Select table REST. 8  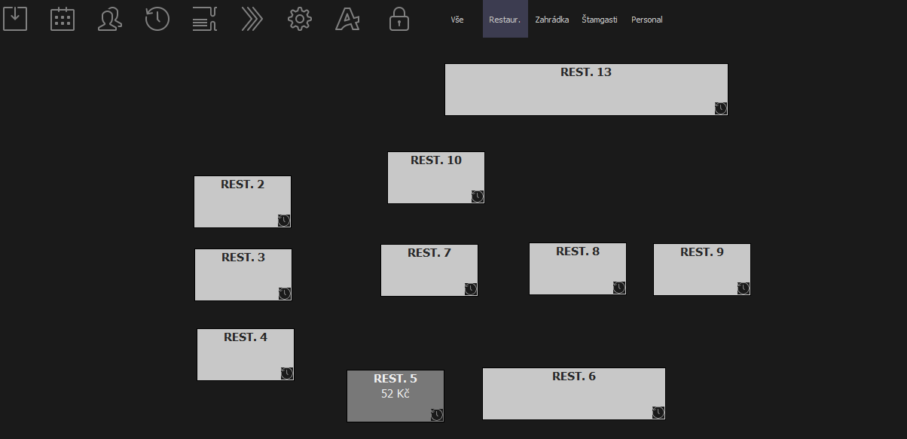577,270
